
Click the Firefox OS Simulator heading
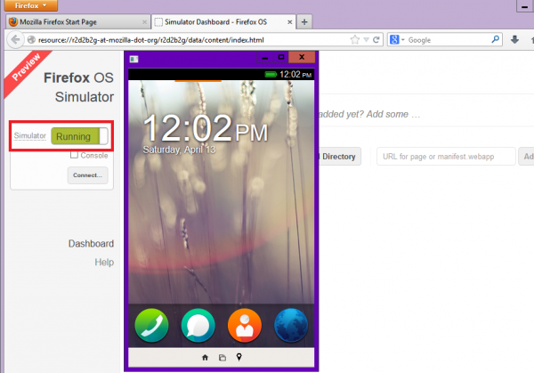coord(79,87)
